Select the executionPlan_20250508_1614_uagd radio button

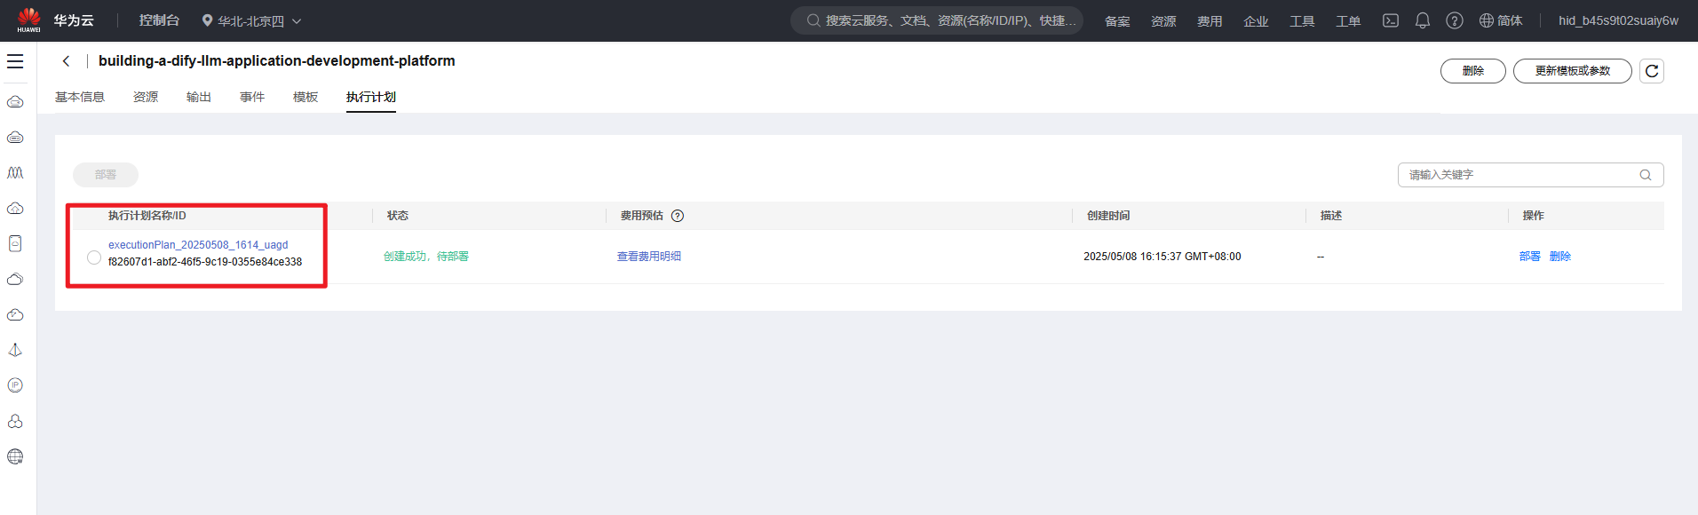pyautogui.click(x=94, y=257)
